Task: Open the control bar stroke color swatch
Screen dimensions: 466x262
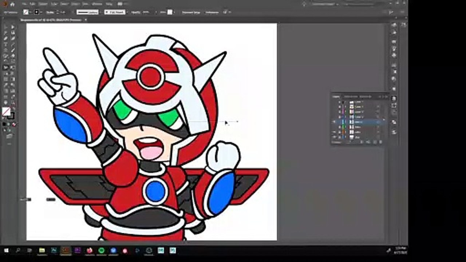Action: (37, 12)
